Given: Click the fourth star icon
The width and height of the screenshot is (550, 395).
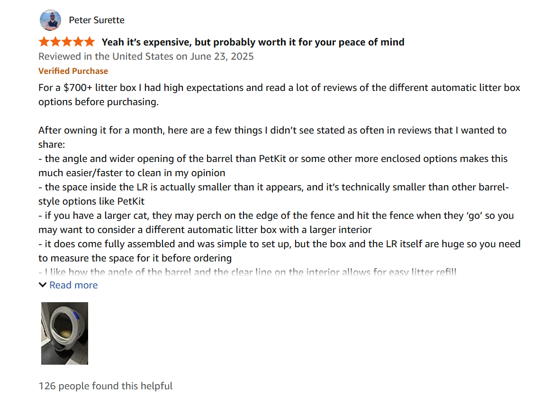Looking at the screenshot, I should tap(79, 42).
